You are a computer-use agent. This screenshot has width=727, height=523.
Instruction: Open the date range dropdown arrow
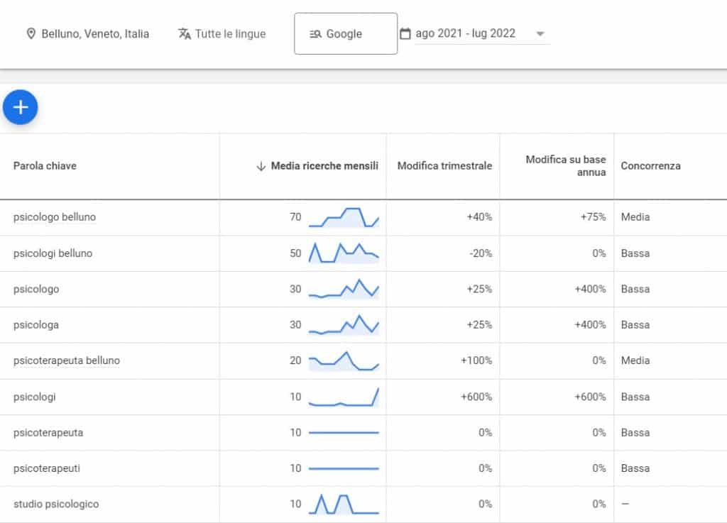[540, 33]
